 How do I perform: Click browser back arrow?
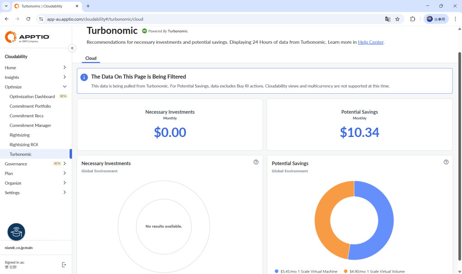[x=7, y=19]
